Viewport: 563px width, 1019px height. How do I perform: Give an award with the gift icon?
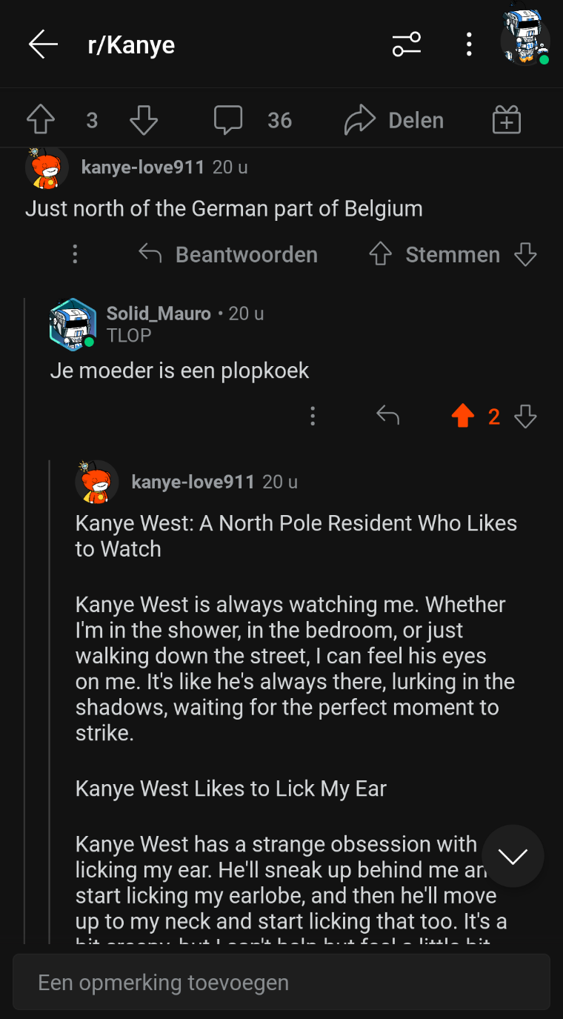coord(507,120)
